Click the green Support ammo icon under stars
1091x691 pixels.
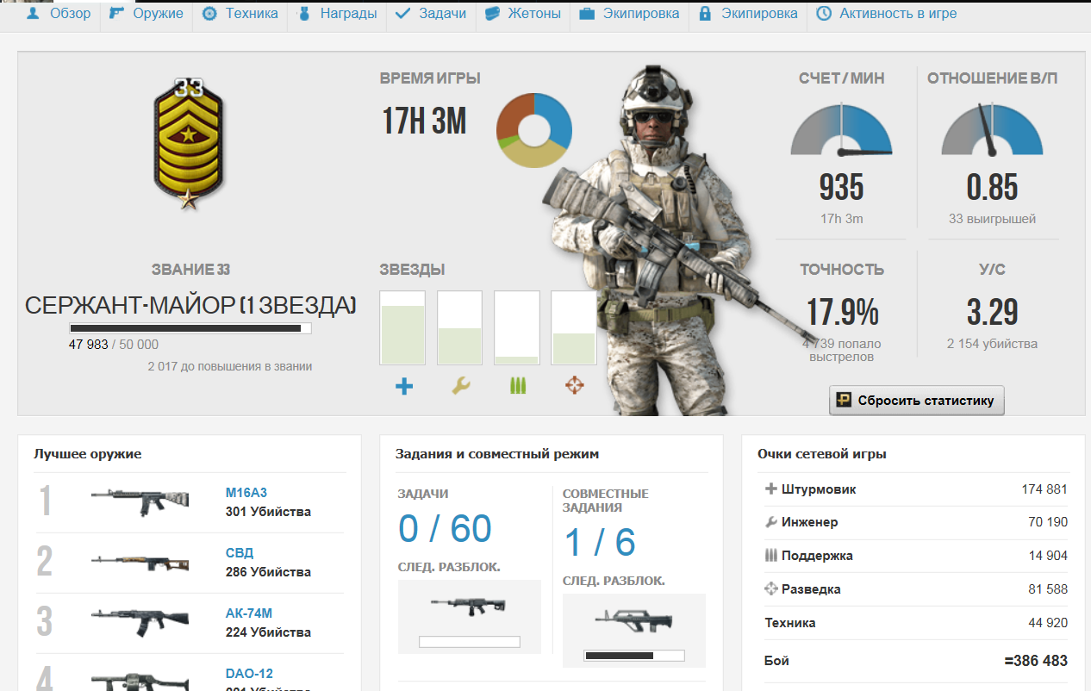pyautogui.click(x=517, y=386)
